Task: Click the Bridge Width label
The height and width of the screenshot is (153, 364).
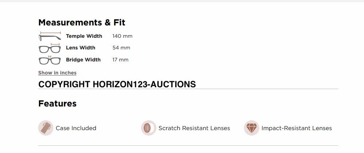Action: [x=83, y=60]
